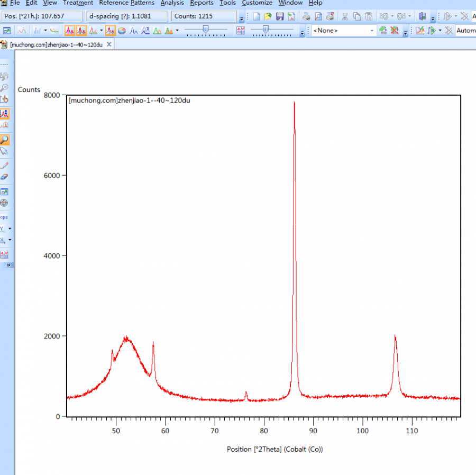Screen dimensions: 476x475
Task: Open a file with the folder icon
Action: pyautogui.click(x=268, y=16)
